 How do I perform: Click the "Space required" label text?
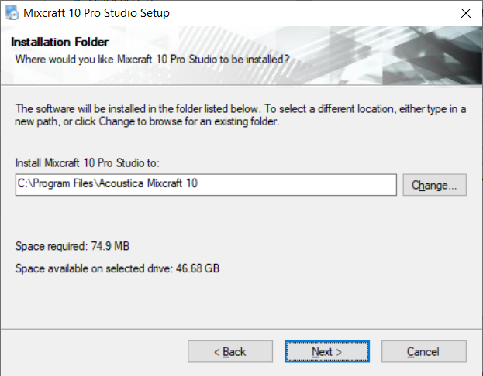[51, 246]
